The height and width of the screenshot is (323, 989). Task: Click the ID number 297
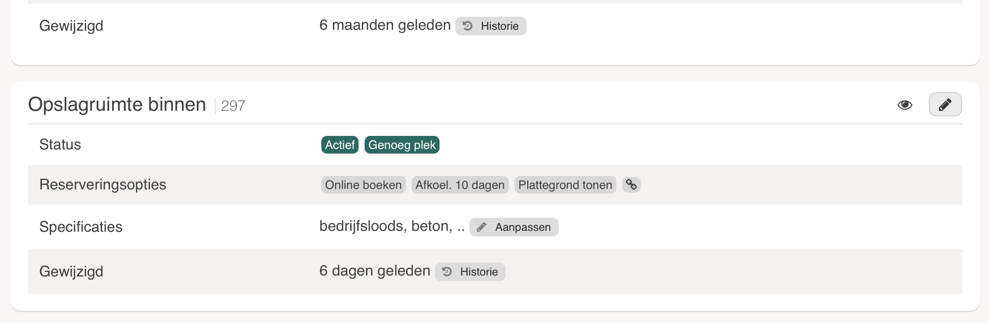pos(233,106)
